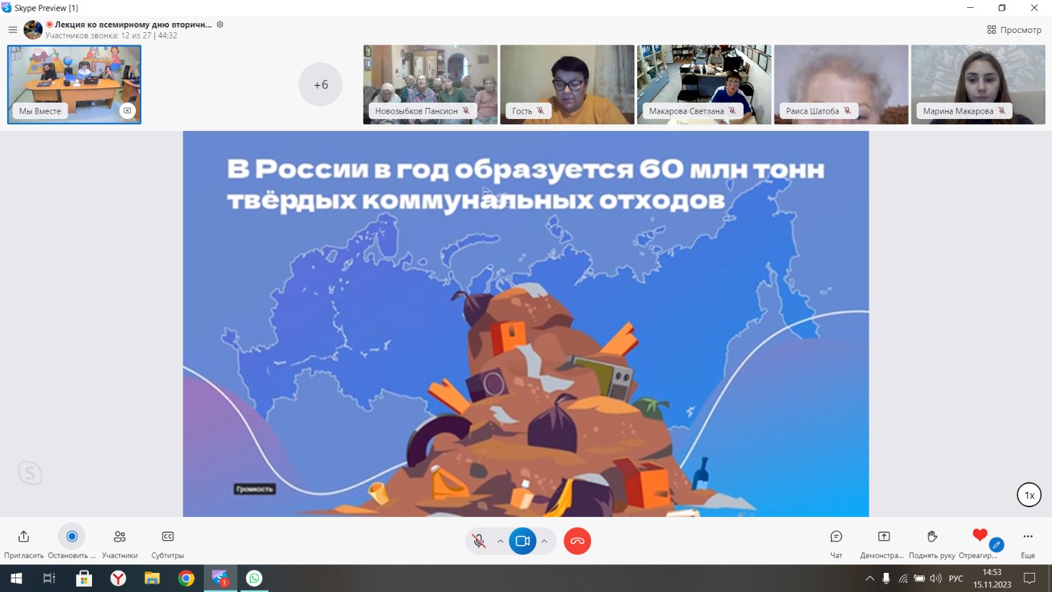The width and height of the screenshot is (1052, 592).
Task: Launch Microsoft Store from taskbar
Action: pyautogui.click(x=84, y=578)
